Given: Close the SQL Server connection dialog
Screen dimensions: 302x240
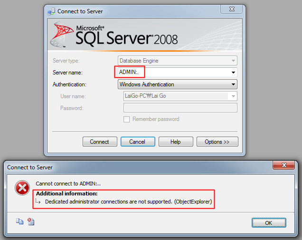Looking at the screenshot, I should pyautogui.click(x=232, y=9).
